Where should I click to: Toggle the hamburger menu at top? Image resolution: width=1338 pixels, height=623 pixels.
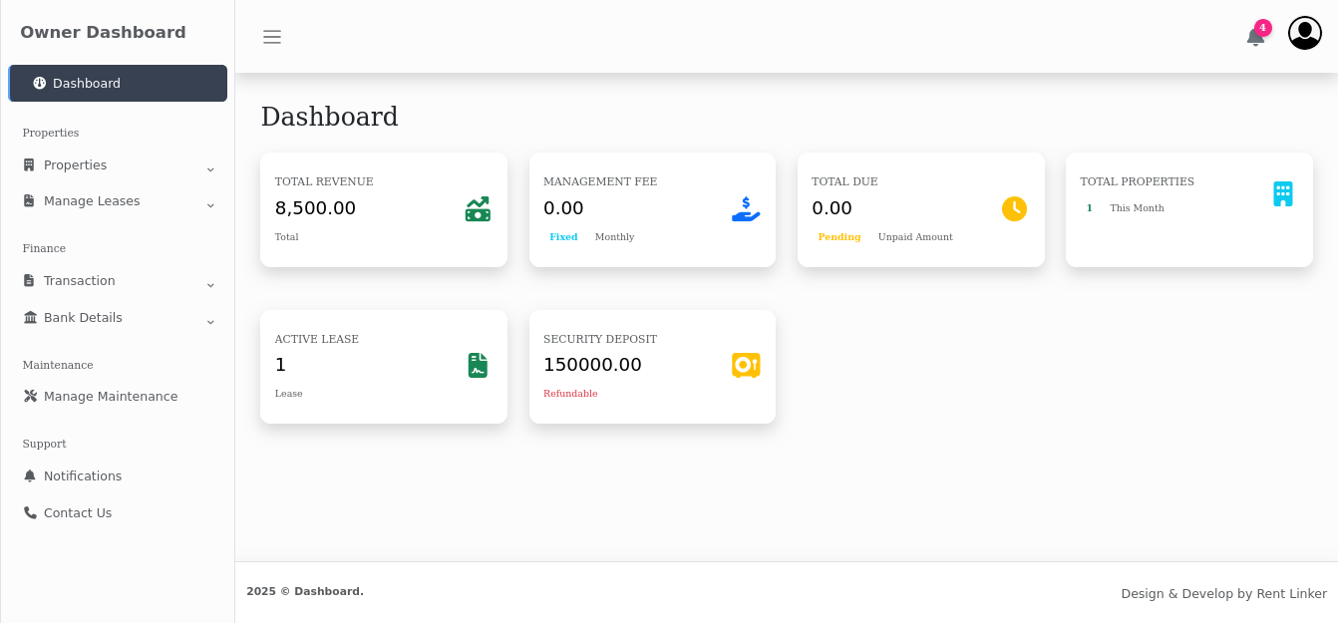272,37
